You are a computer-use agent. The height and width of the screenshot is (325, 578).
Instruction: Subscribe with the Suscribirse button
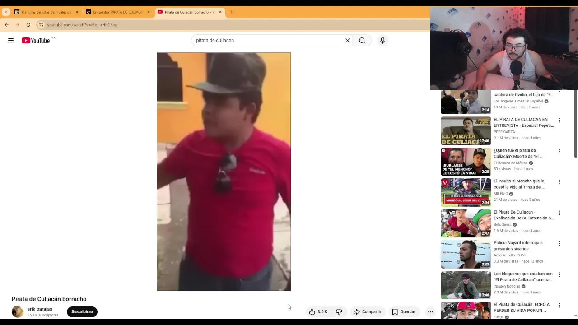tap(82, 312)
